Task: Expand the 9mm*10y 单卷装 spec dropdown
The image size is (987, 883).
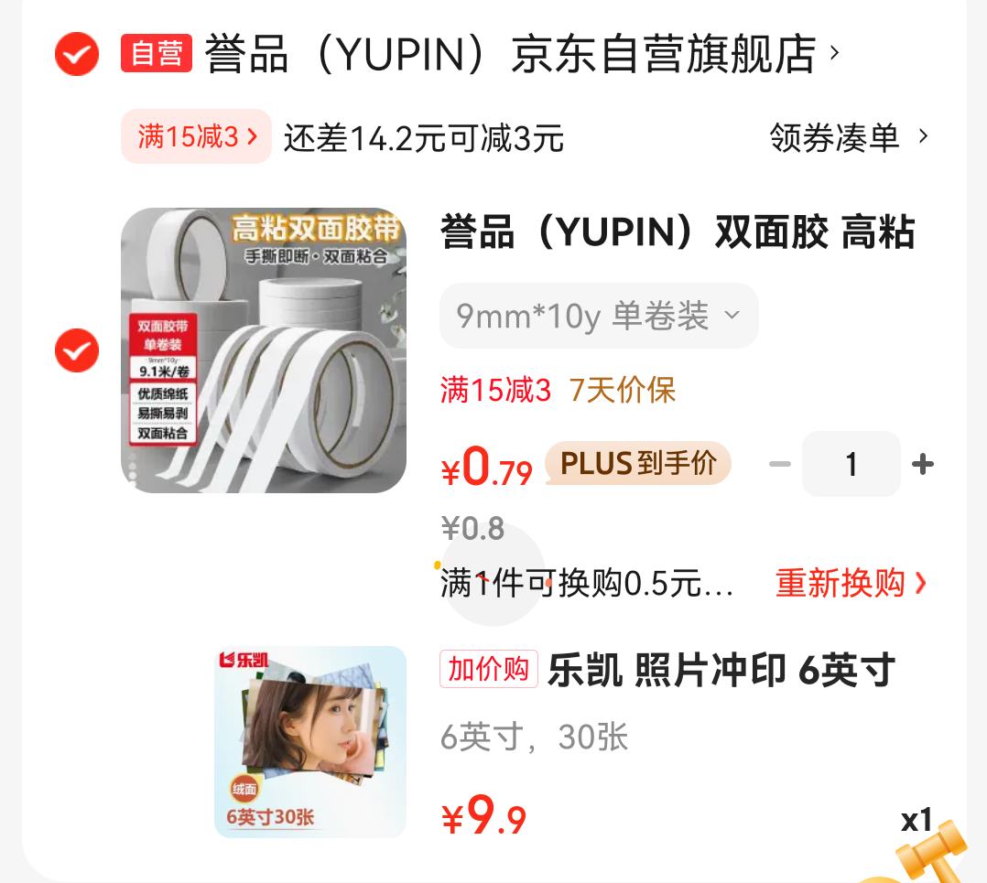Action: coord(599,316)
